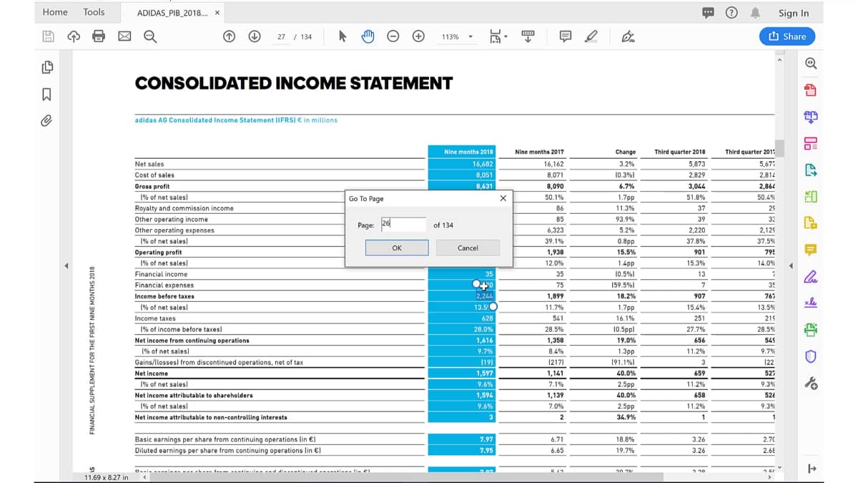This screenshot has width=858, height=483.
Task: Select the ADIDAS_PIB_2018 document tab
Action: coord(174,13)
